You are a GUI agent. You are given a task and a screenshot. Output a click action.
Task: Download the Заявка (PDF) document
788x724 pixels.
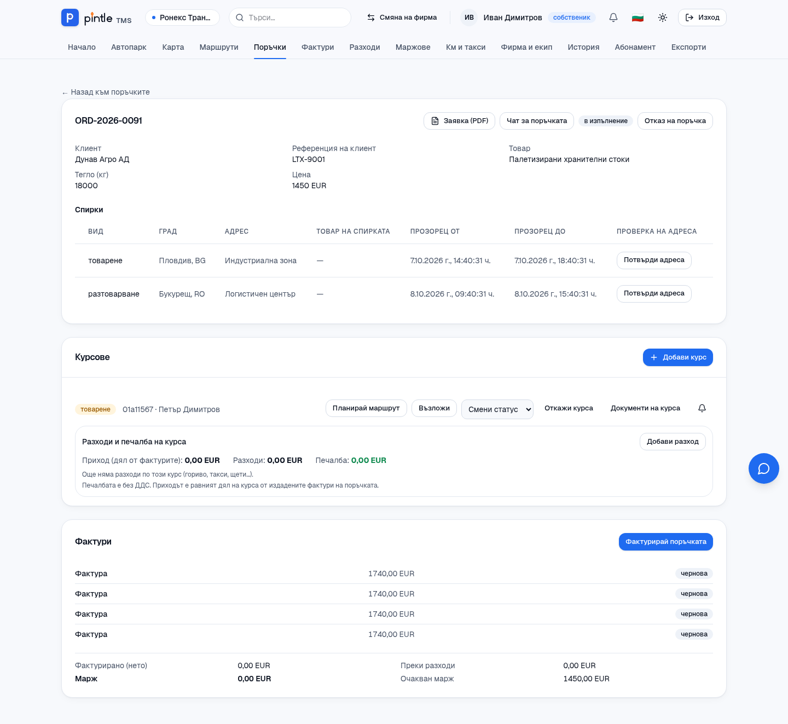coord(459,121)
